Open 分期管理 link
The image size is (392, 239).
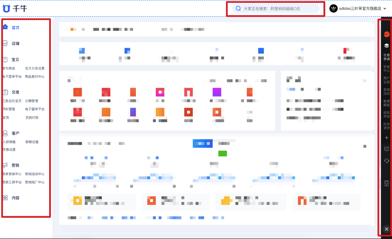[31, 101]
